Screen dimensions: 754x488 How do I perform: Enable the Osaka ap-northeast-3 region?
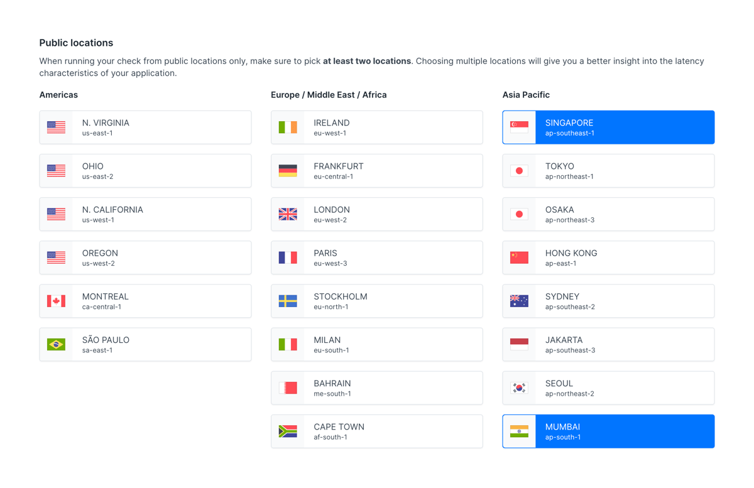pos(608,214)
